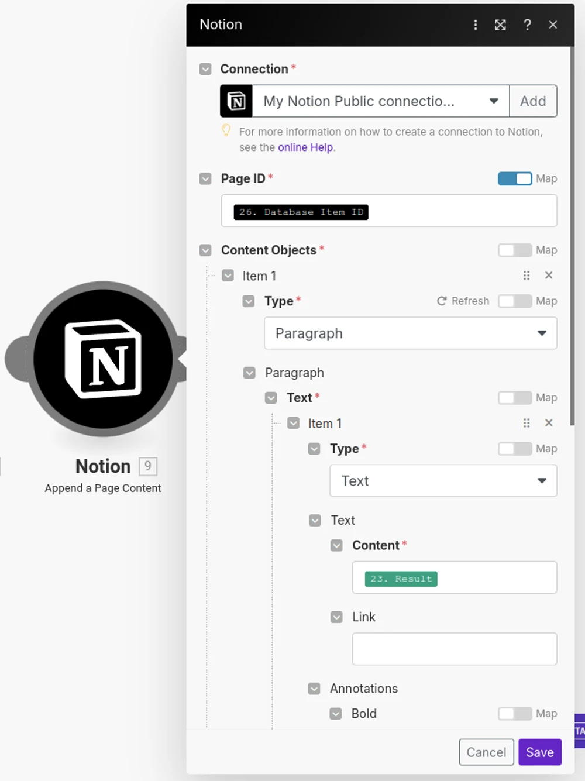Open the online Help link
585x781 pixels.
pos(305,147)
